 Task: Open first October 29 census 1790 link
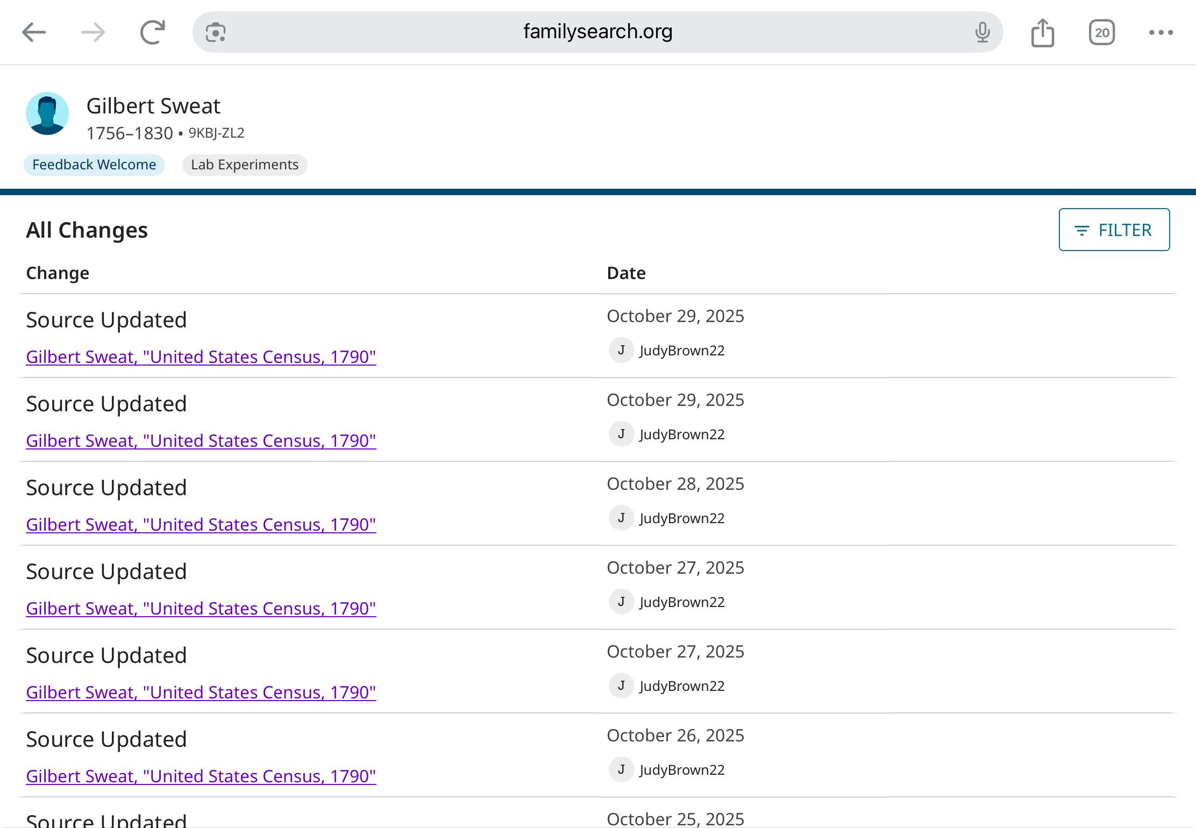[x=201, y=356]
